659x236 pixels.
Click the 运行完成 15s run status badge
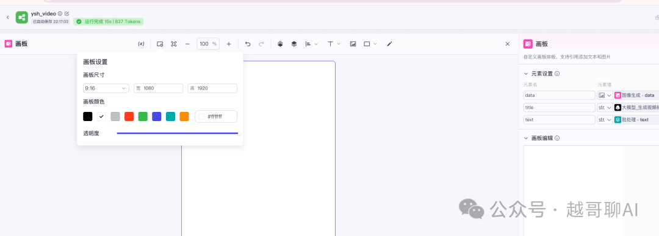(109, 21)
